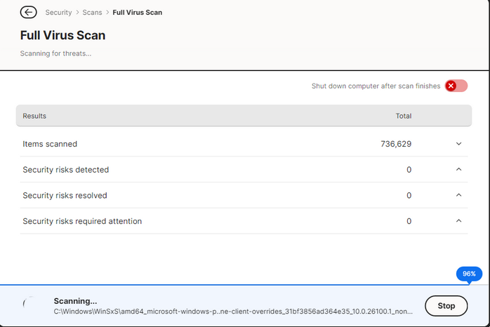
Task: Go to Security in the breadcrumb
Action: click(58, 13)
